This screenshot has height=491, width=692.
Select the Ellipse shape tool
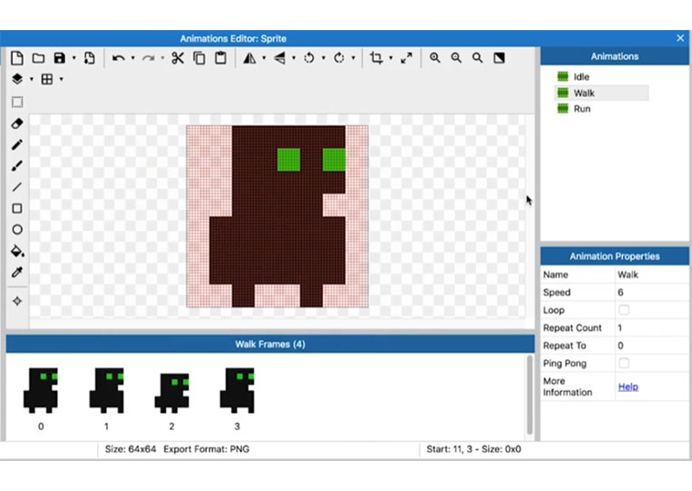point(17,229)
